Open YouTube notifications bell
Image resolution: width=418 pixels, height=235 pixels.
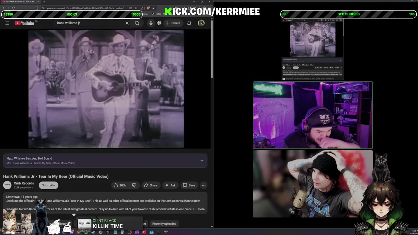tap(189, 23)
